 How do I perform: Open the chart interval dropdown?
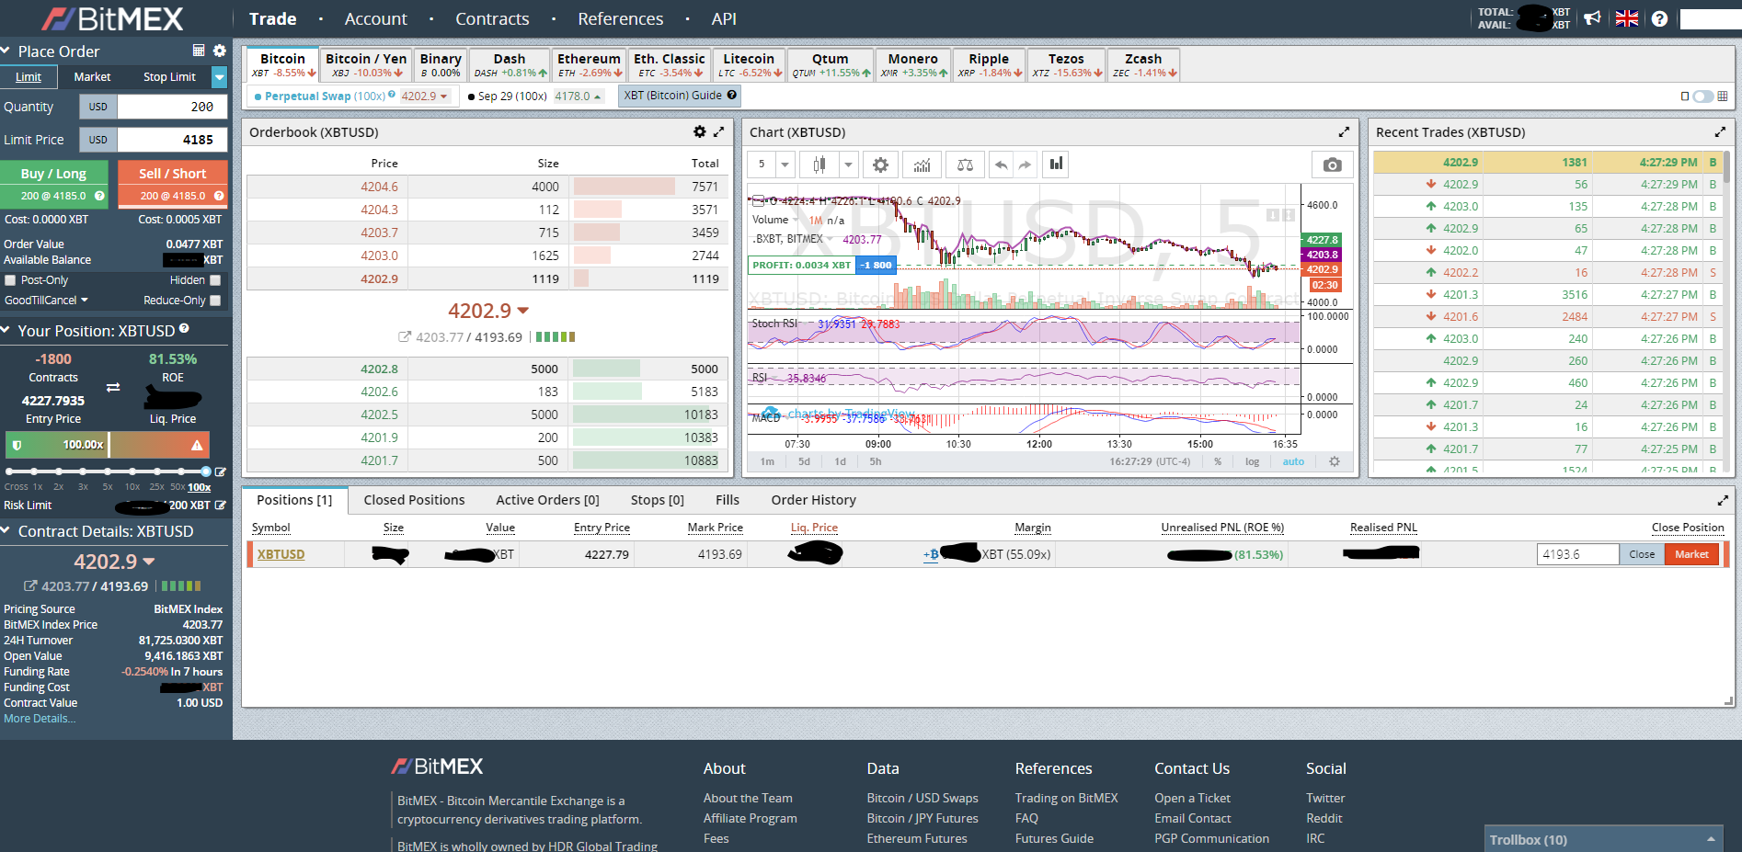pos(785,165)
